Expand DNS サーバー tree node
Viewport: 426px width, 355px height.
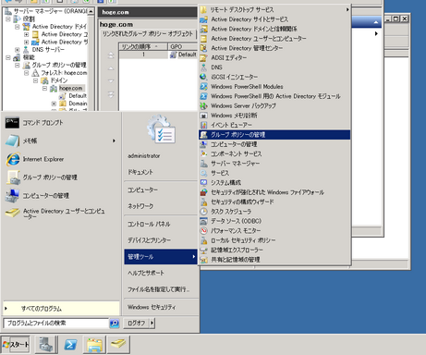point(18,50)
